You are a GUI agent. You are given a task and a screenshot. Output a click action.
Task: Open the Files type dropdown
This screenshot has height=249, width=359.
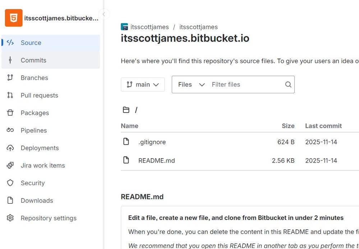click(191, 85)
